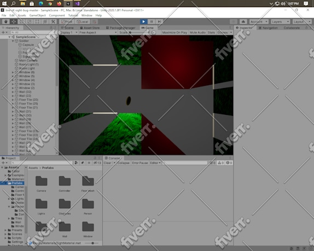This screenshot has height=251, width=314.
Task: Toggle grid snapping icon next to Local
Action: point(94,22)
